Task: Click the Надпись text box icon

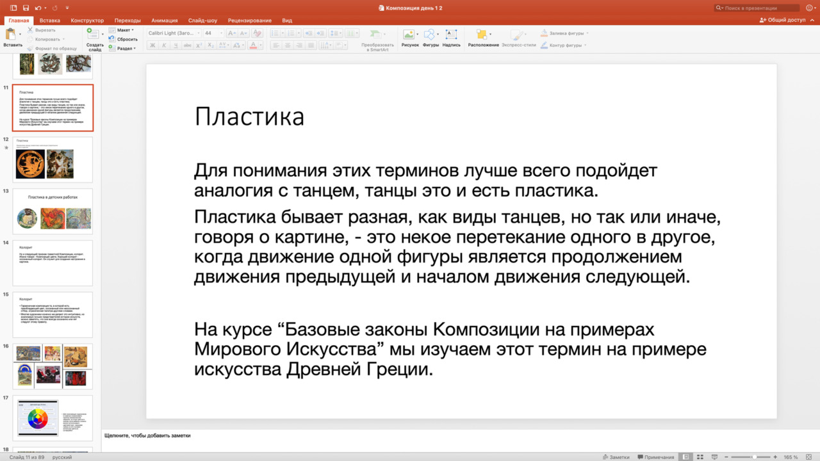Action: [x=451, y=35]
